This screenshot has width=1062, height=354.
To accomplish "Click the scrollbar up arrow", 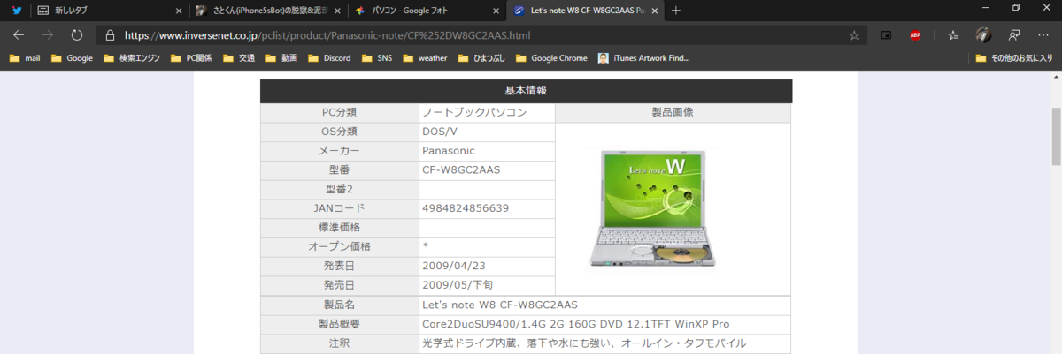I will (x=1056, y=77).
